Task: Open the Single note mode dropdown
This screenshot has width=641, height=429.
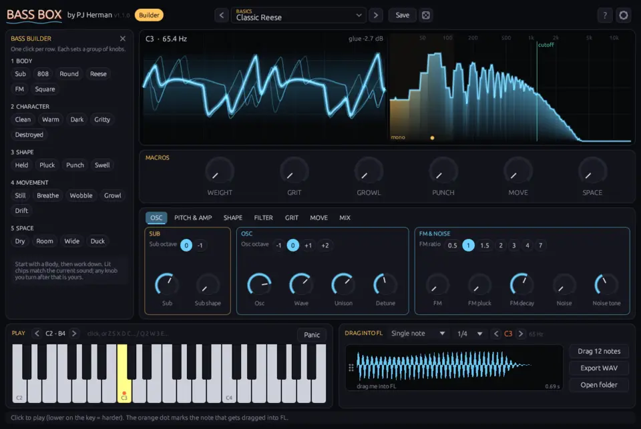Action: pyautogui.click(x=418, y=334)
